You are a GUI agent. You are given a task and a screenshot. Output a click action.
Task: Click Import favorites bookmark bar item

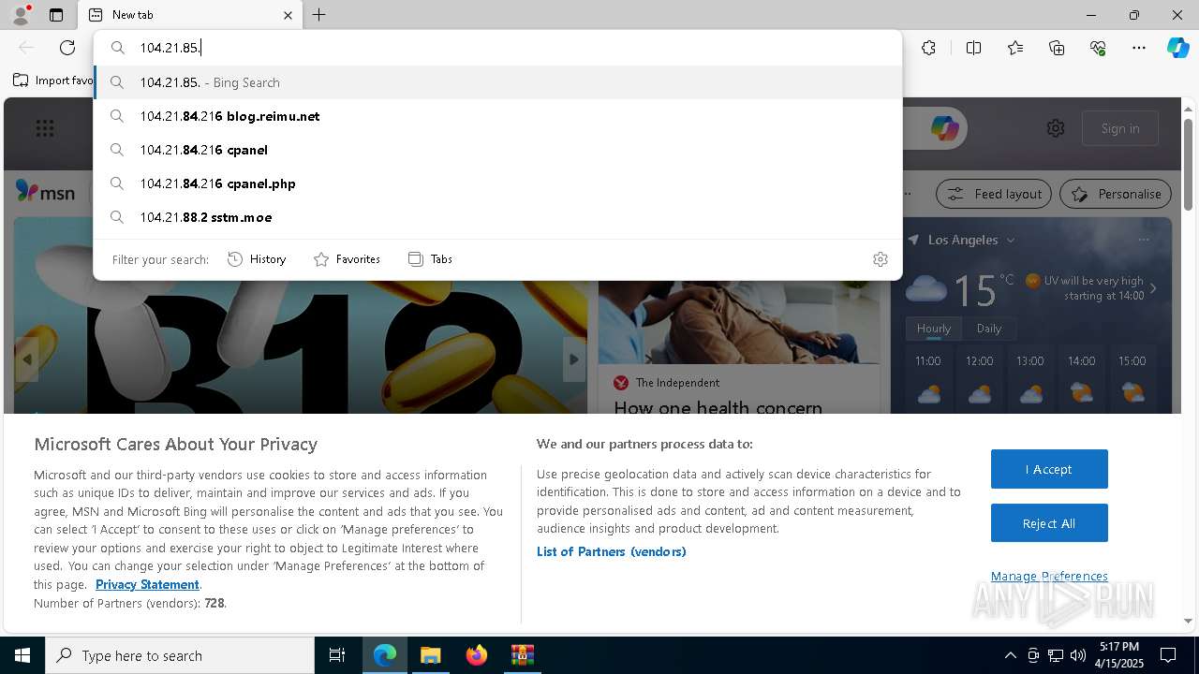click(x=53, y=81)
